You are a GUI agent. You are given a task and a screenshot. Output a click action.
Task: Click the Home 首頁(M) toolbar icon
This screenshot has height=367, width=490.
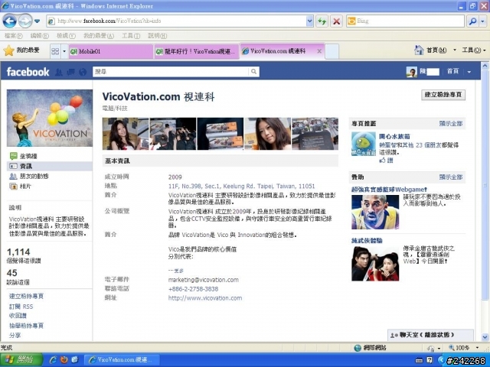click(x=430, y=50)
